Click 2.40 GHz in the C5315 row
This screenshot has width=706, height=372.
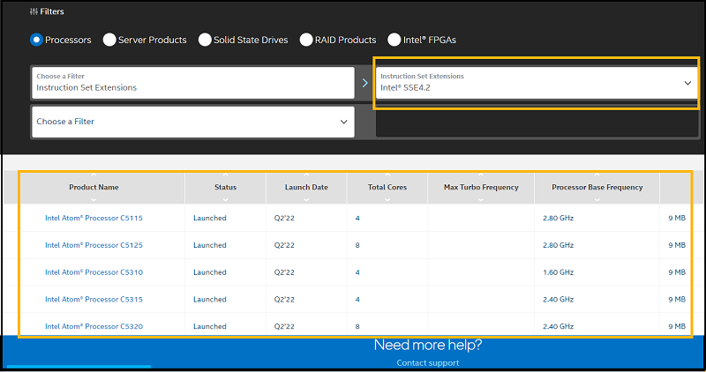[x=558, y=299]
